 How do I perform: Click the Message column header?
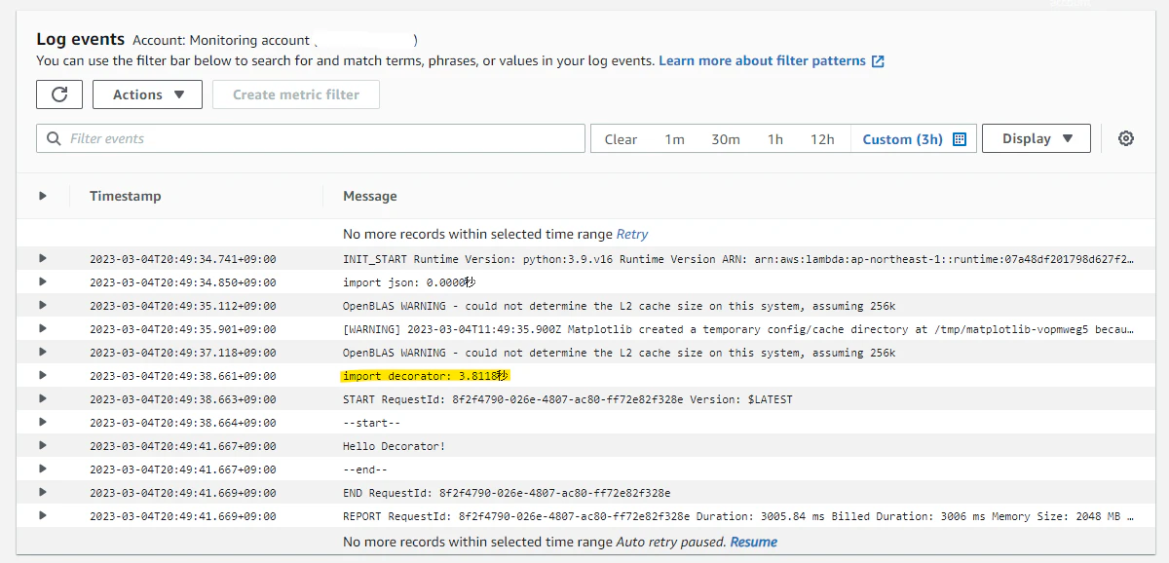click(x=370, y=196)
